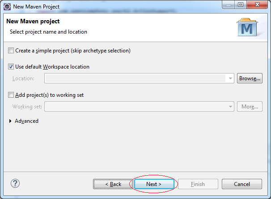271x199 pixels.
Task: Open the Location dropdown arrow
Action: 230,78
